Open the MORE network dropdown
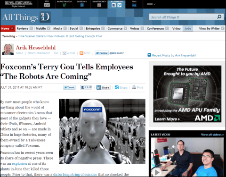Viewport: 226px width, 177px height. (151, 4)
